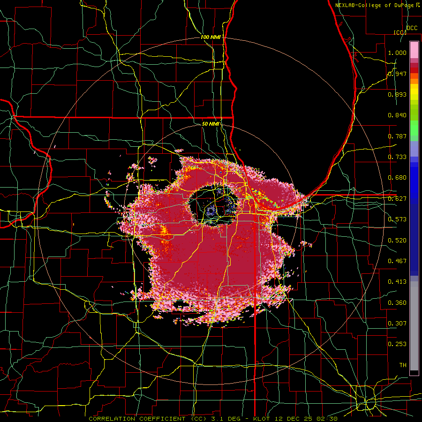Click the 0.733 legend value

pyautogui.click(x=397, y=157)
